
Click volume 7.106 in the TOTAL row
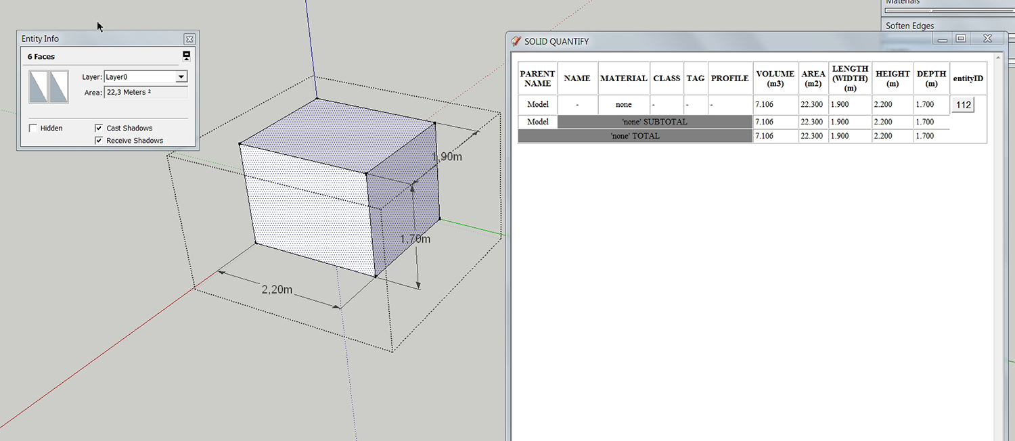point(764,136)
